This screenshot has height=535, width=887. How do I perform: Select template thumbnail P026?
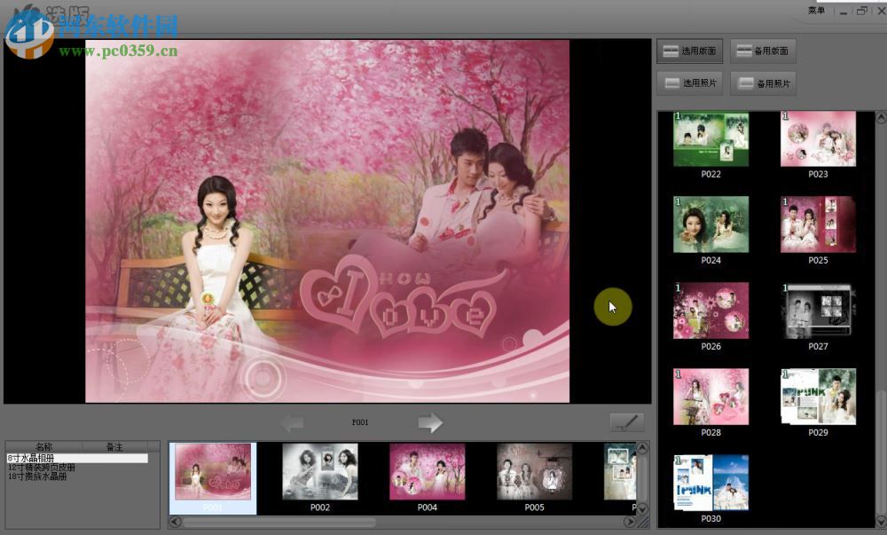pyautogui.click(x=711, y=311)
